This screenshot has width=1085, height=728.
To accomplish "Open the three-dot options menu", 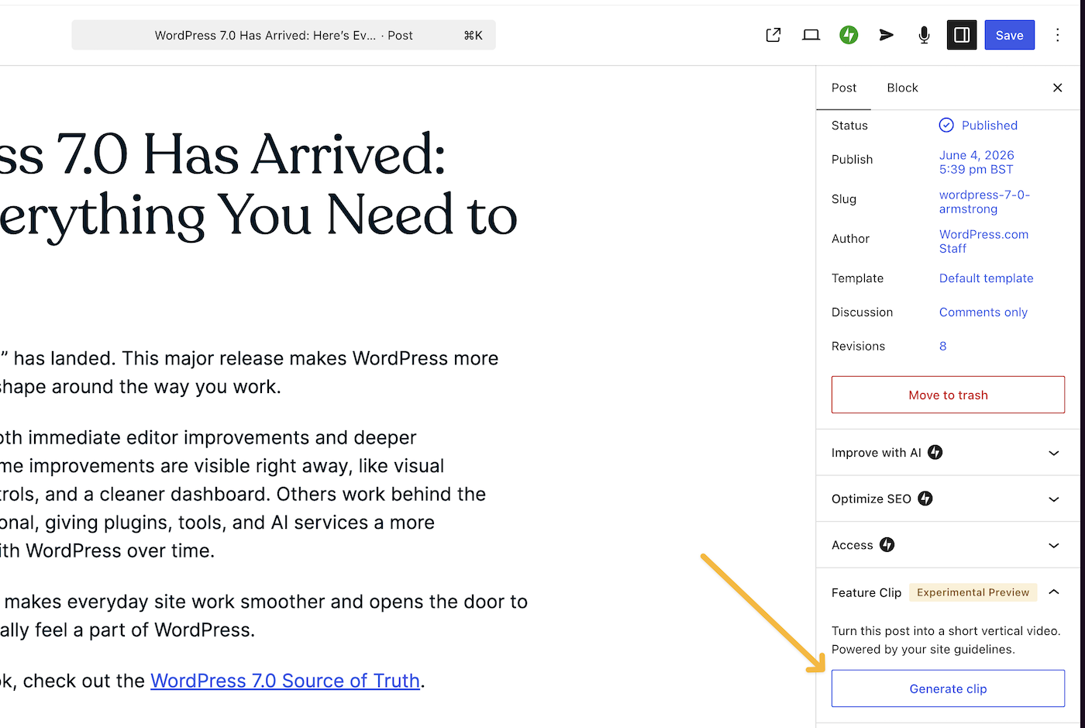I will (1058, 35).
